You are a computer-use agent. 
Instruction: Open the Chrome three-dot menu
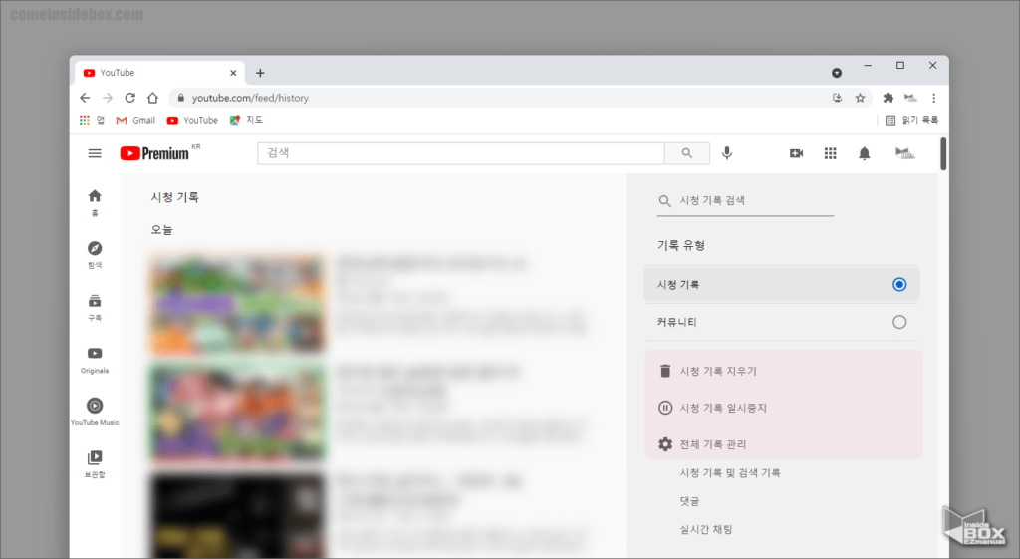tap(933, 98)
